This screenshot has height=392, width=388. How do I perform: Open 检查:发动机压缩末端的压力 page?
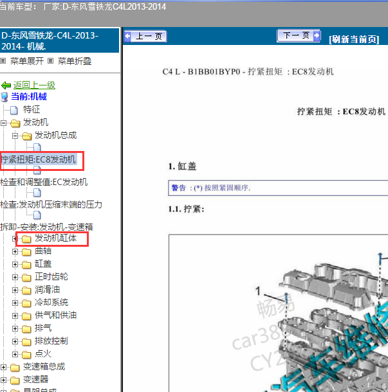coord(51,204)
